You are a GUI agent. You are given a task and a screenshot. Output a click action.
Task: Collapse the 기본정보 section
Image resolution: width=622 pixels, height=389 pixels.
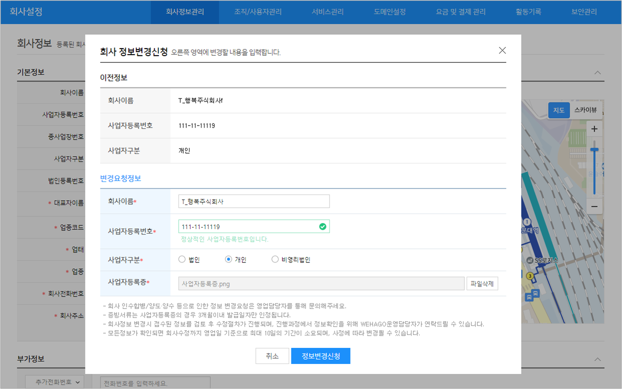(597, 72)
